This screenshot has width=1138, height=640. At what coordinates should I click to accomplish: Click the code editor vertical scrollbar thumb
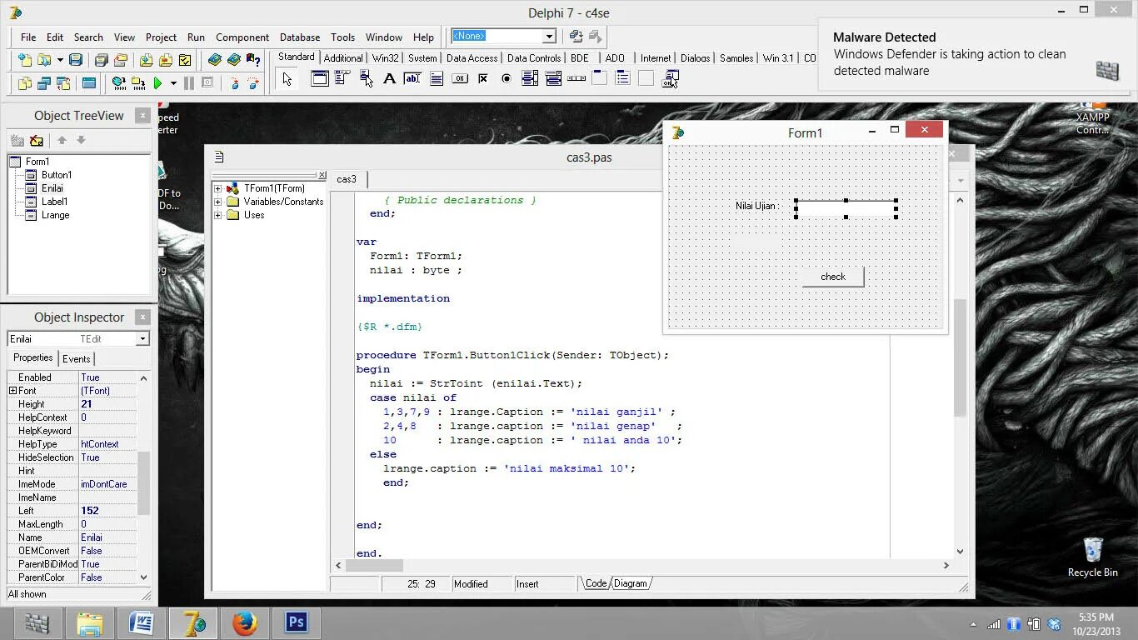[960, 357]
